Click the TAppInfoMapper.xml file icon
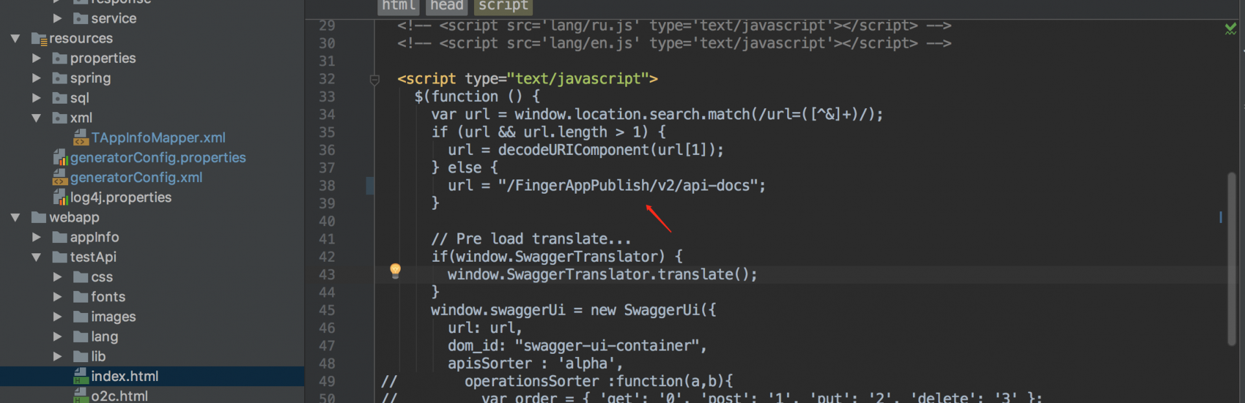1245x403 pixels. tap(81, 138)
